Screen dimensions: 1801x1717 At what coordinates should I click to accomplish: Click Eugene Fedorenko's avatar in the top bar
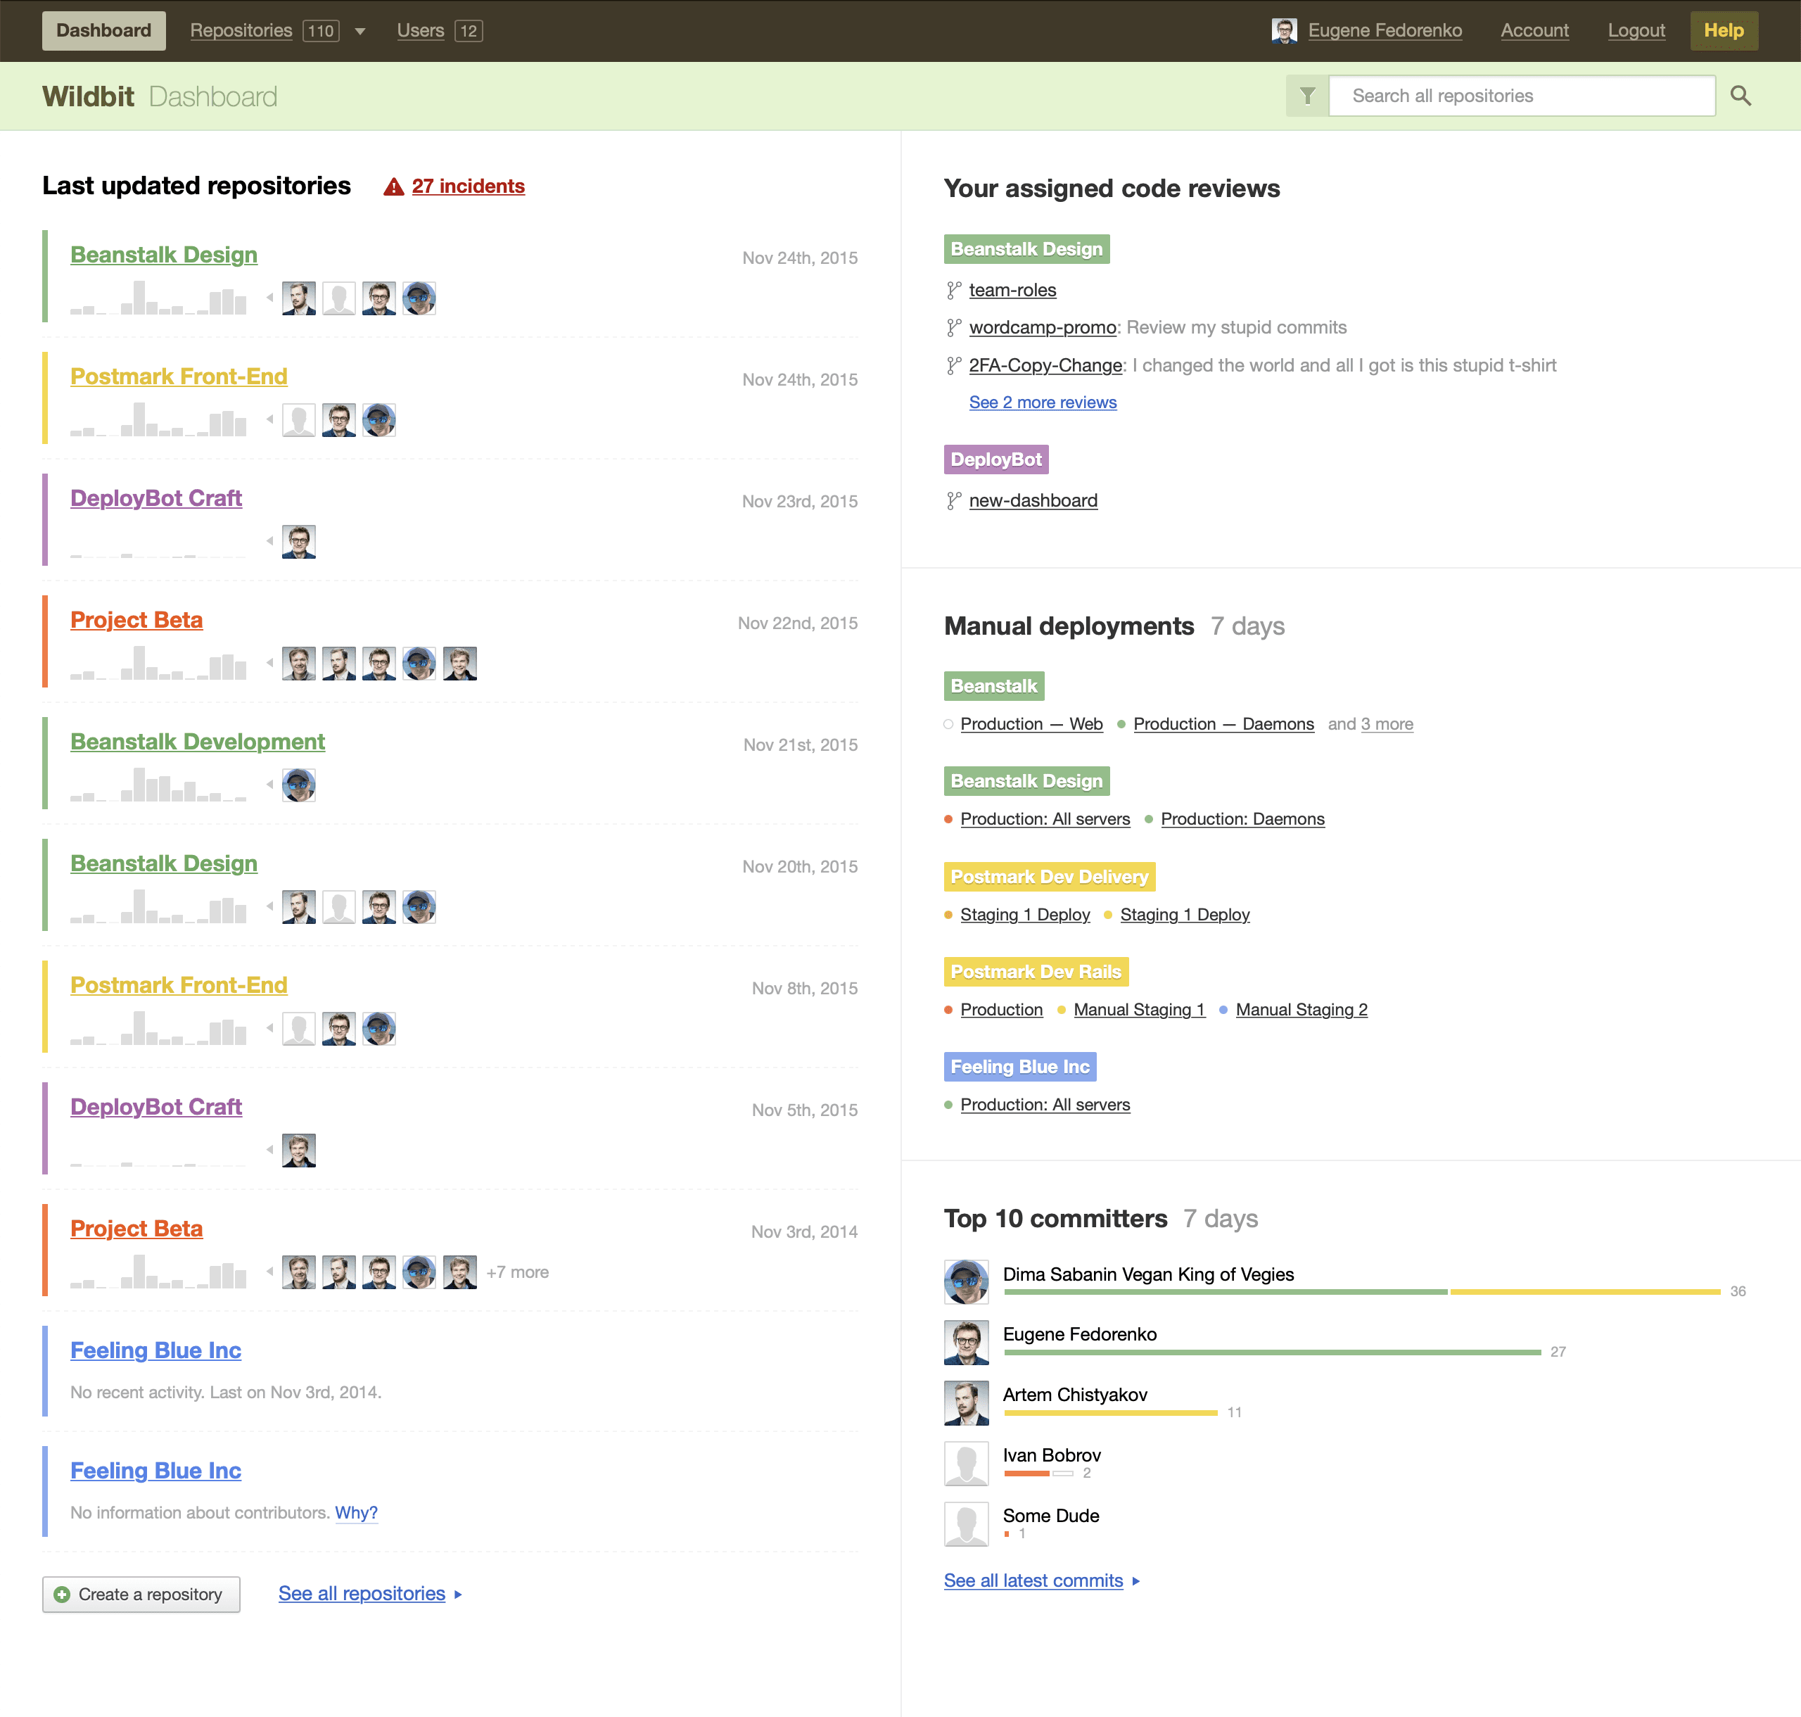[1284, 30]
